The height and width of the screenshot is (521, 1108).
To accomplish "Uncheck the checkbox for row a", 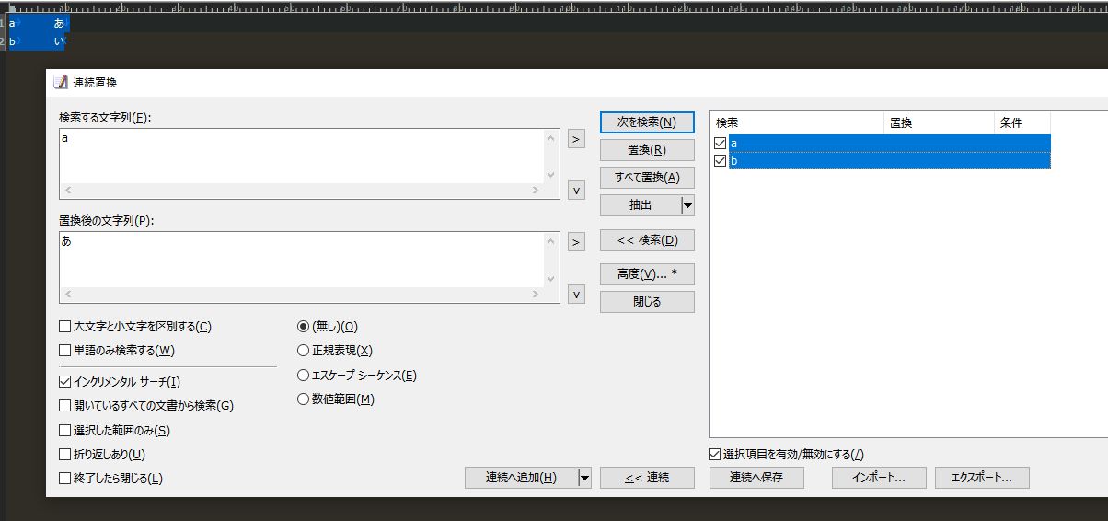I will (721, 144).
